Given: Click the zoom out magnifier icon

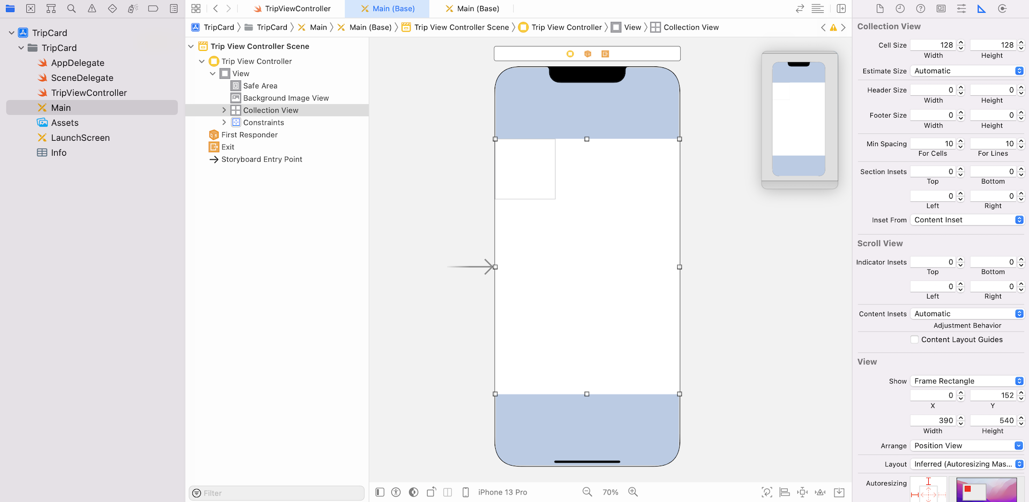Looking at the screenshot, I should 587,492.
